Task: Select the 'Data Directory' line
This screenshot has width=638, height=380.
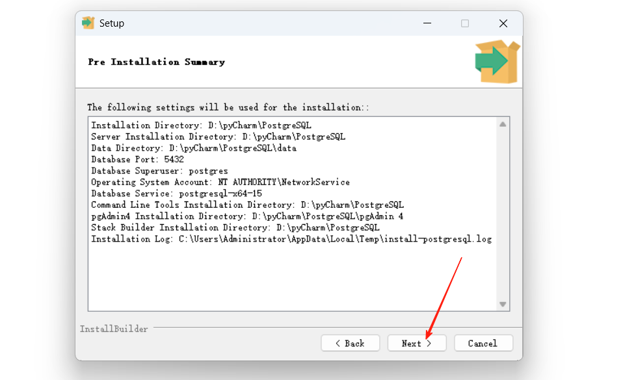Action: tap(194, 148)
